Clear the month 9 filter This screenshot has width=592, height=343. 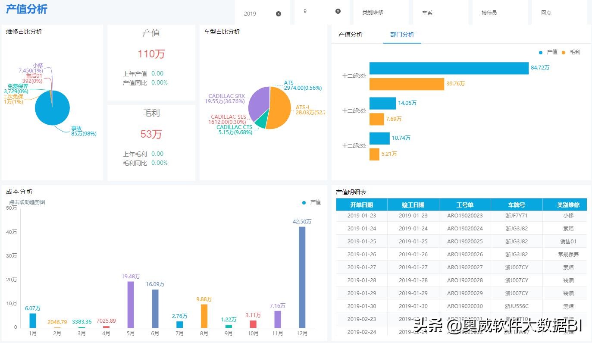tap(338, 11)
